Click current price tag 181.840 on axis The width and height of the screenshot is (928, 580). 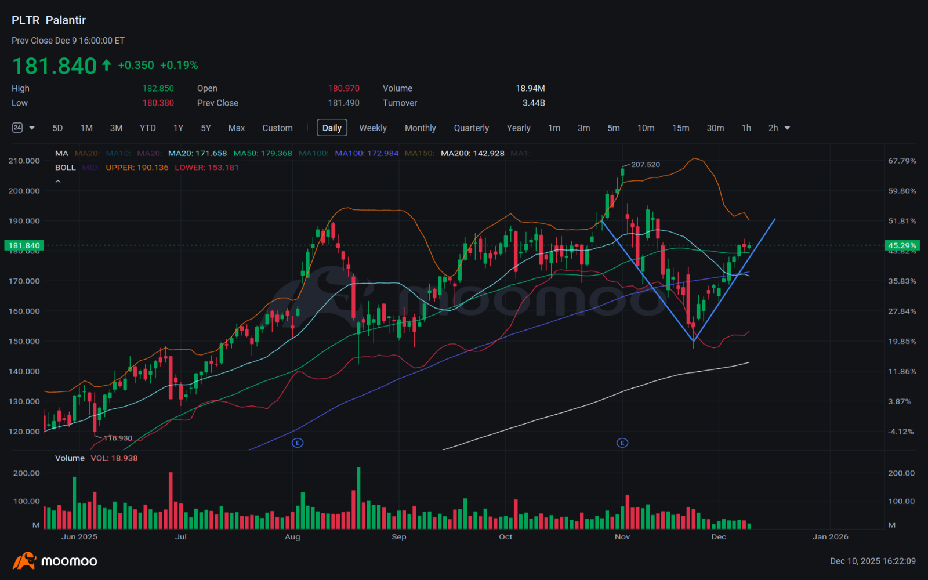[24, 245]
